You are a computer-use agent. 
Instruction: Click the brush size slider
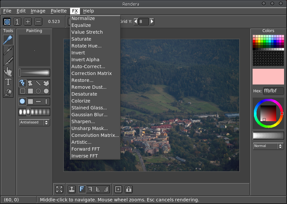(x=34, y=73)
